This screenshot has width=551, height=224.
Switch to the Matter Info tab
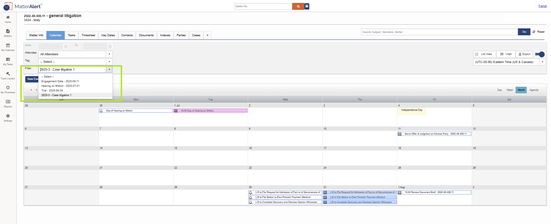coord(36,35)
